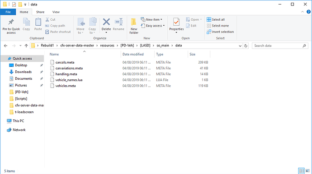312x174 pixels.
Task: Select the handling.meta file
Action: click(66, 74)
